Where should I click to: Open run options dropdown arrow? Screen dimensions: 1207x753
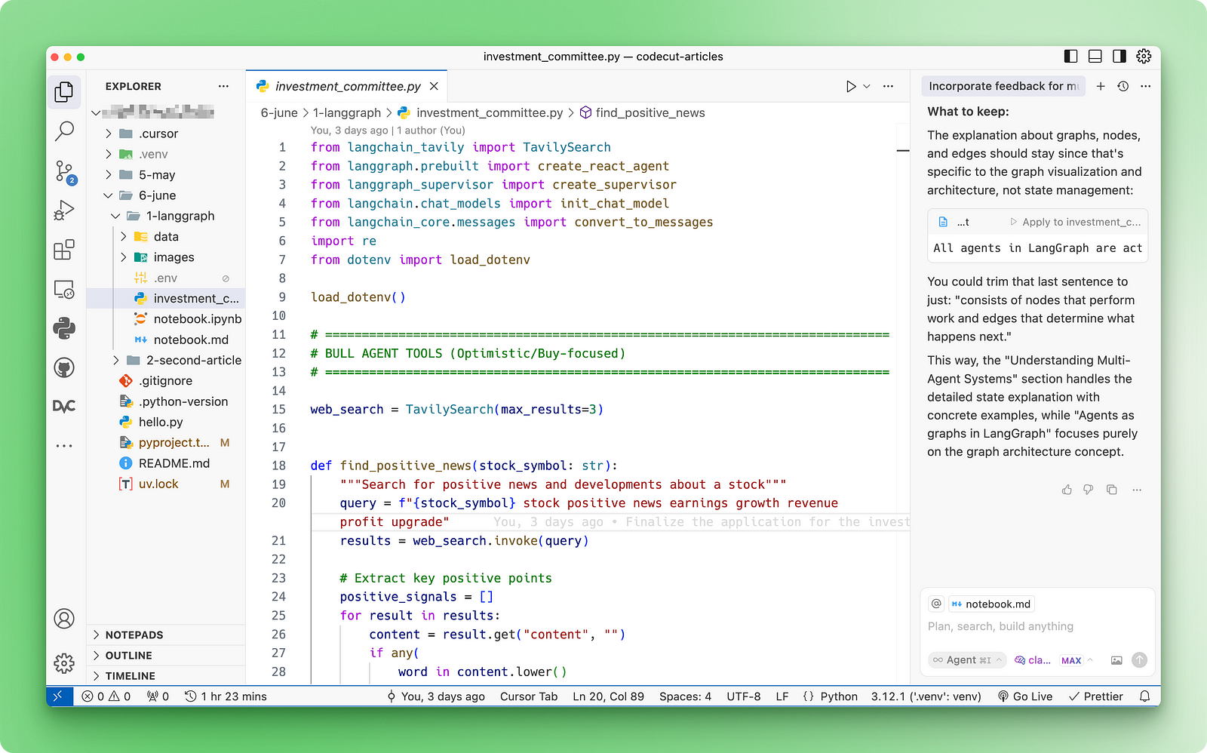867,87
